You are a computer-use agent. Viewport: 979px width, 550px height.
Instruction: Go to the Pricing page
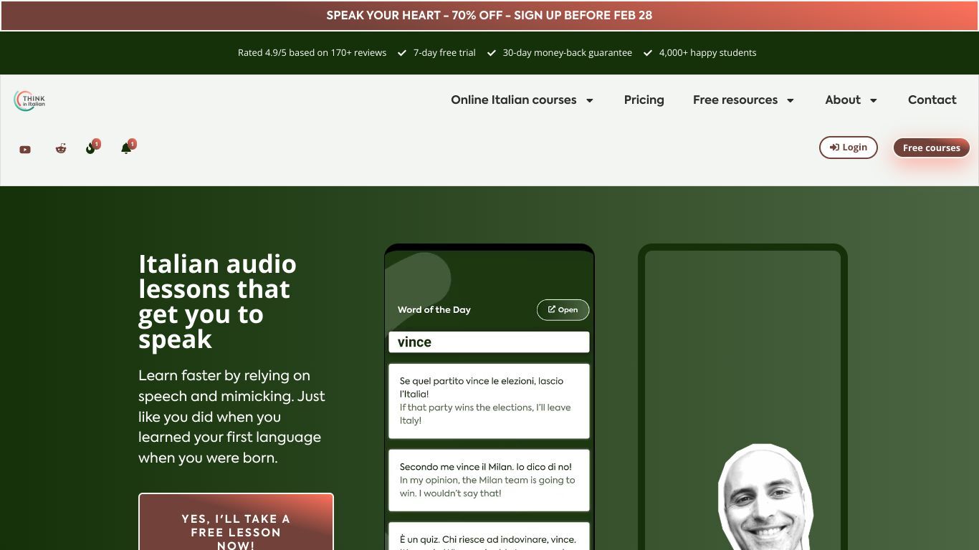pyautogui.click(x=644, y=100)
